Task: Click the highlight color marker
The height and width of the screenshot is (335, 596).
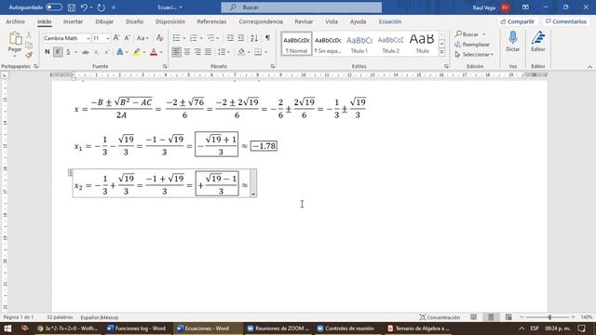Action: tap(137, 52)
